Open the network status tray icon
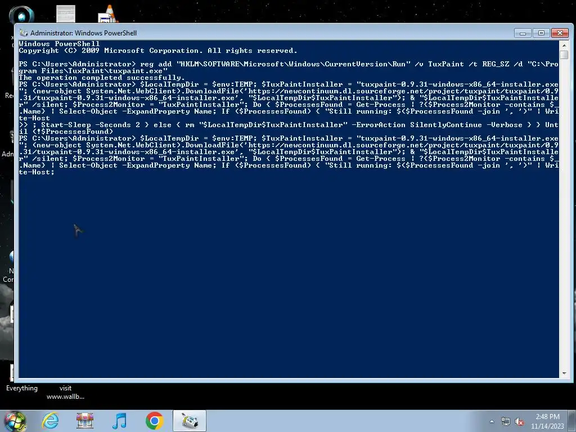This screenshot has width=576, height=432. click(506, 422)
